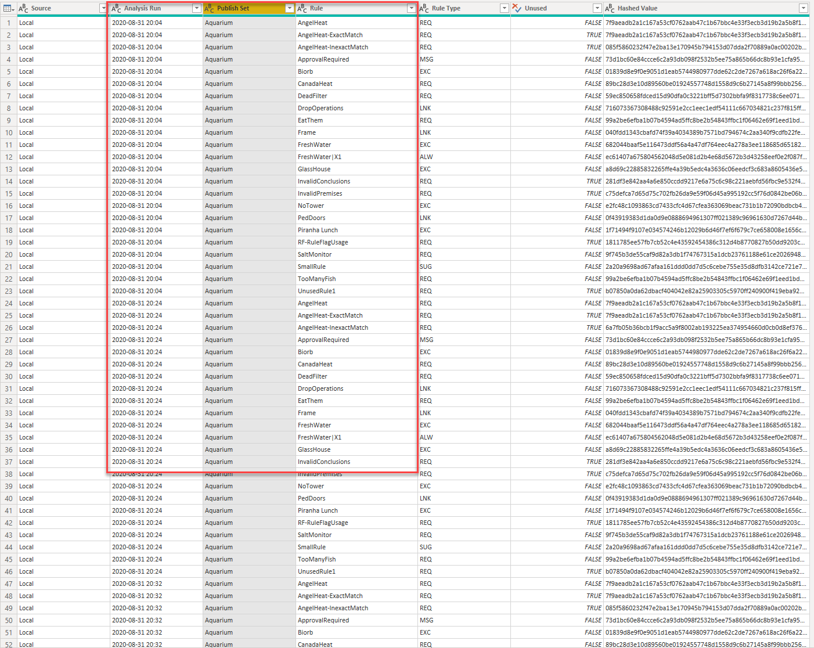Select the Unused column header label
814x648 pixels.
pos(536,8)
